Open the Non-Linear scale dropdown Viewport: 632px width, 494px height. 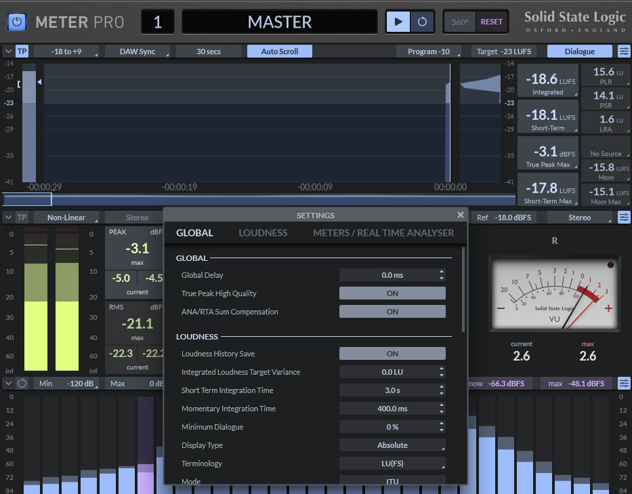[x=66, y=218]
